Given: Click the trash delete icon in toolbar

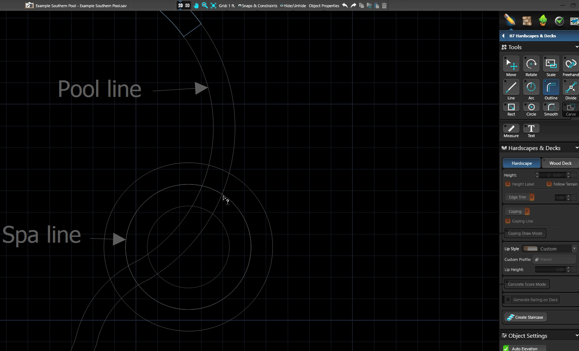Looking at the screenshot, I should click(x=384, y=5).
